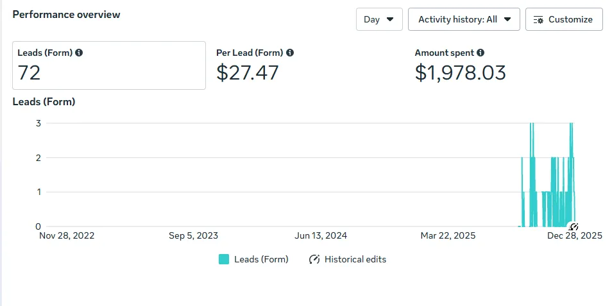Expand Activity history: All dropdown
This screenshot has width=612, height=306.
463,19
